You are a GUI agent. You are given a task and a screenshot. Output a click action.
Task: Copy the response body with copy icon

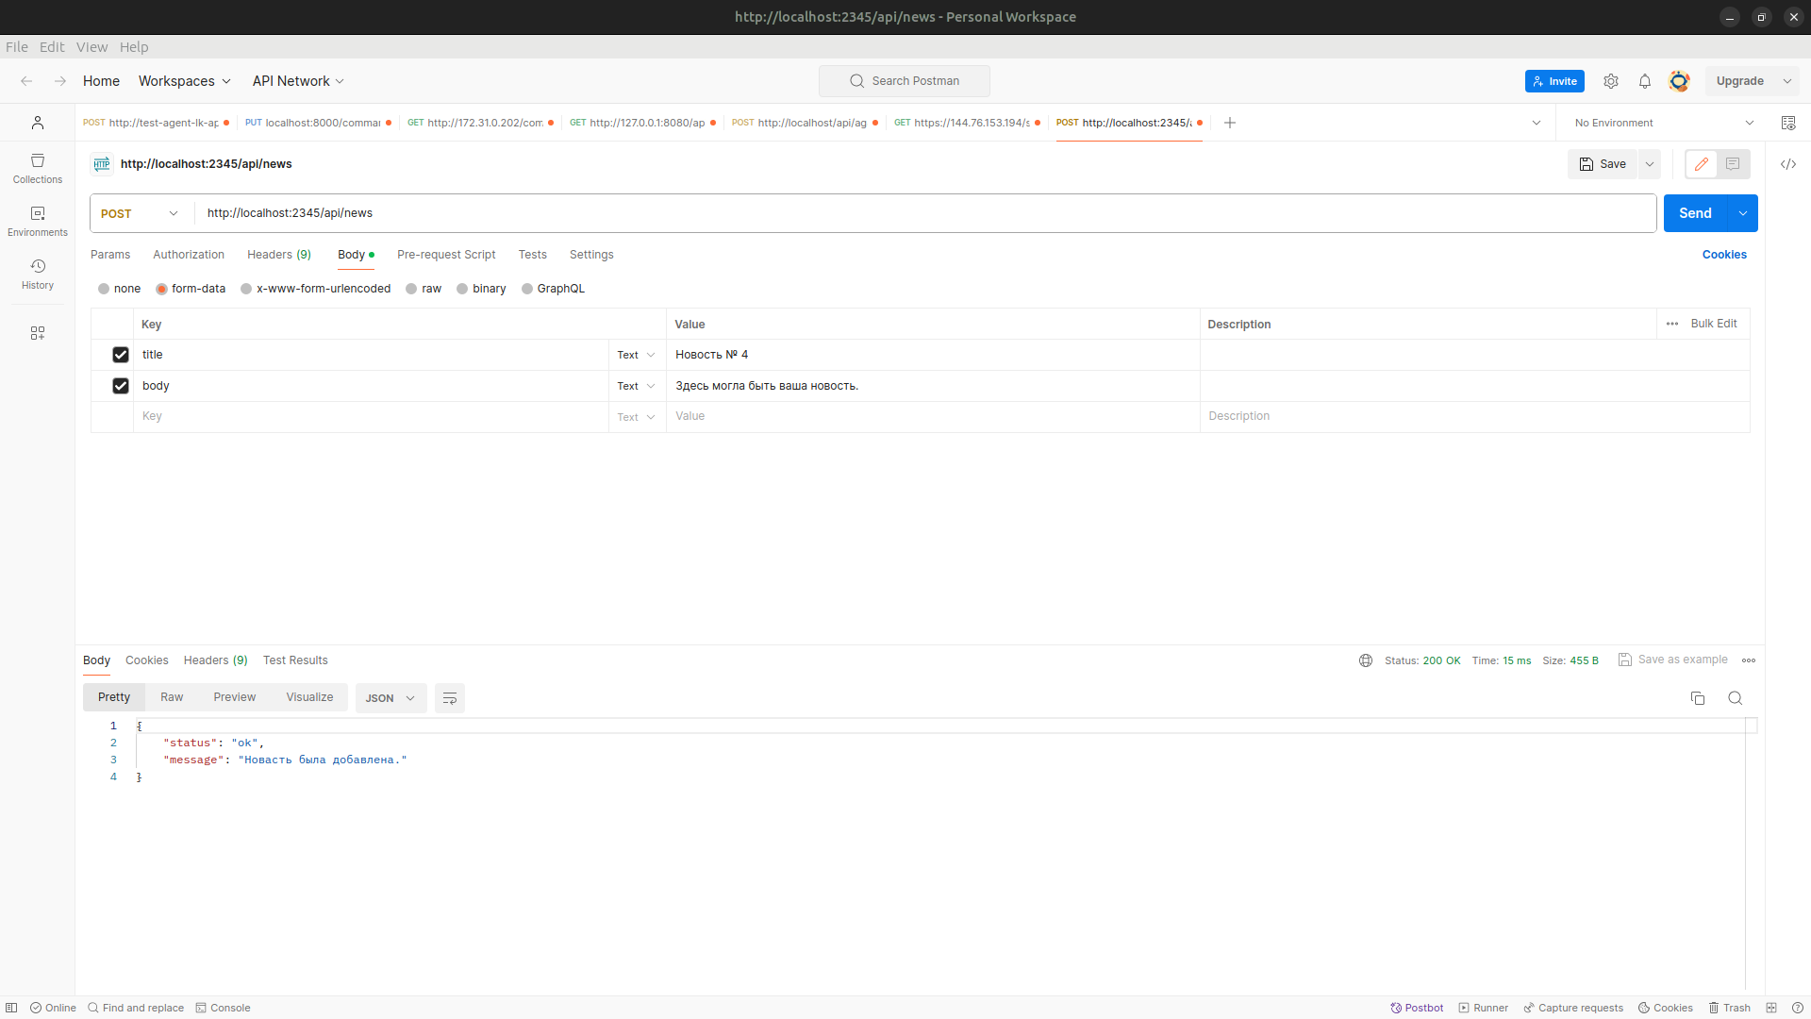pos(1697,698)
